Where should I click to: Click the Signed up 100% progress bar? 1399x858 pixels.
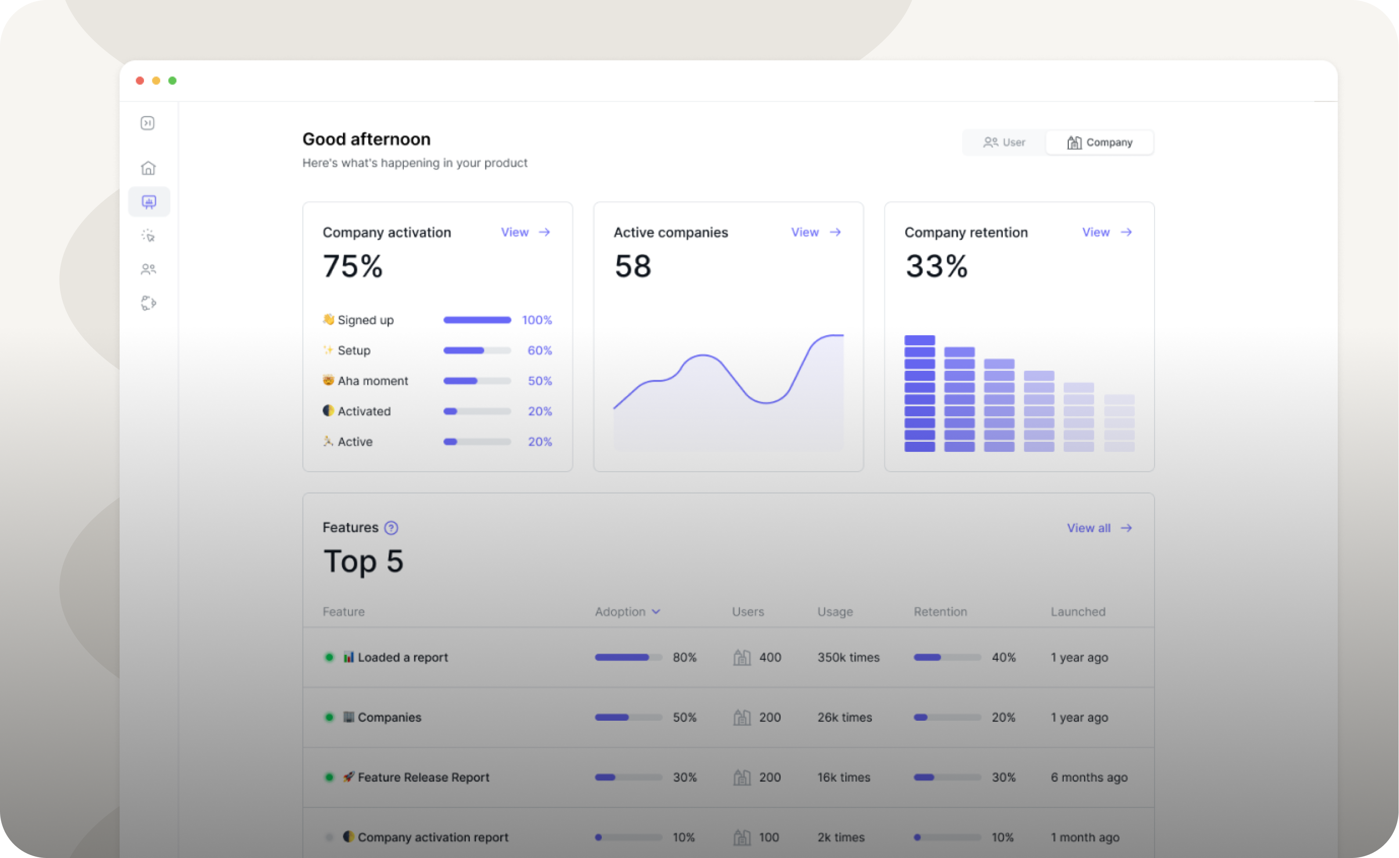(477, 320)
